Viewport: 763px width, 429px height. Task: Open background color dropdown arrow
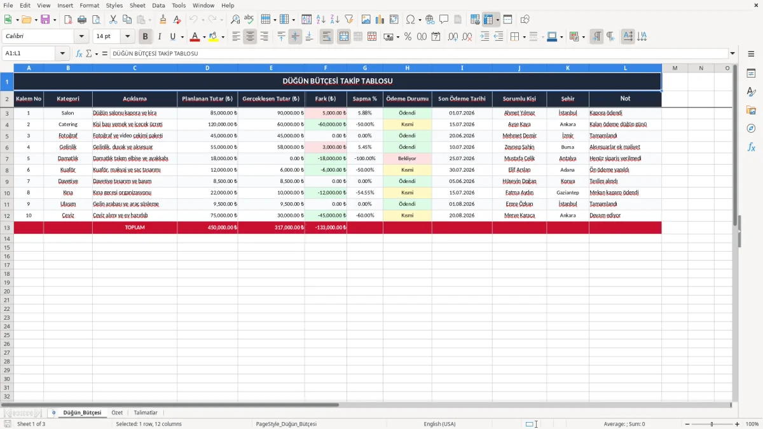tap(223, 37)
